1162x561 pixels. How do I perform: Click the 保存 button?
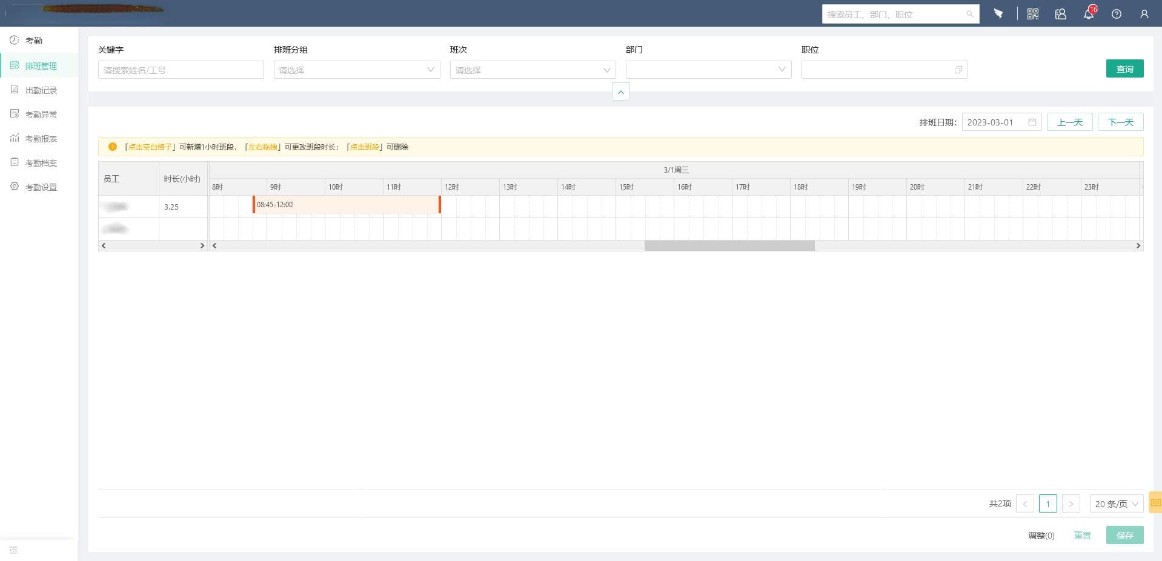1124,535
